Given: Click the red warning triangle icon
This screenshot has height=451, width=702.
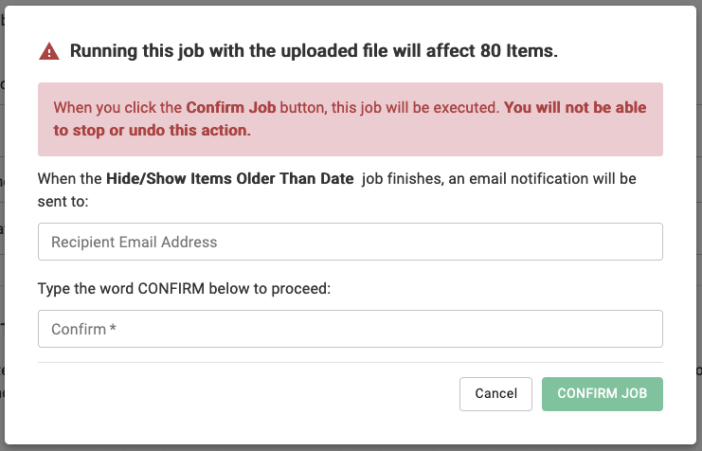Looking at the screenshot, I should tap(49, 51).
